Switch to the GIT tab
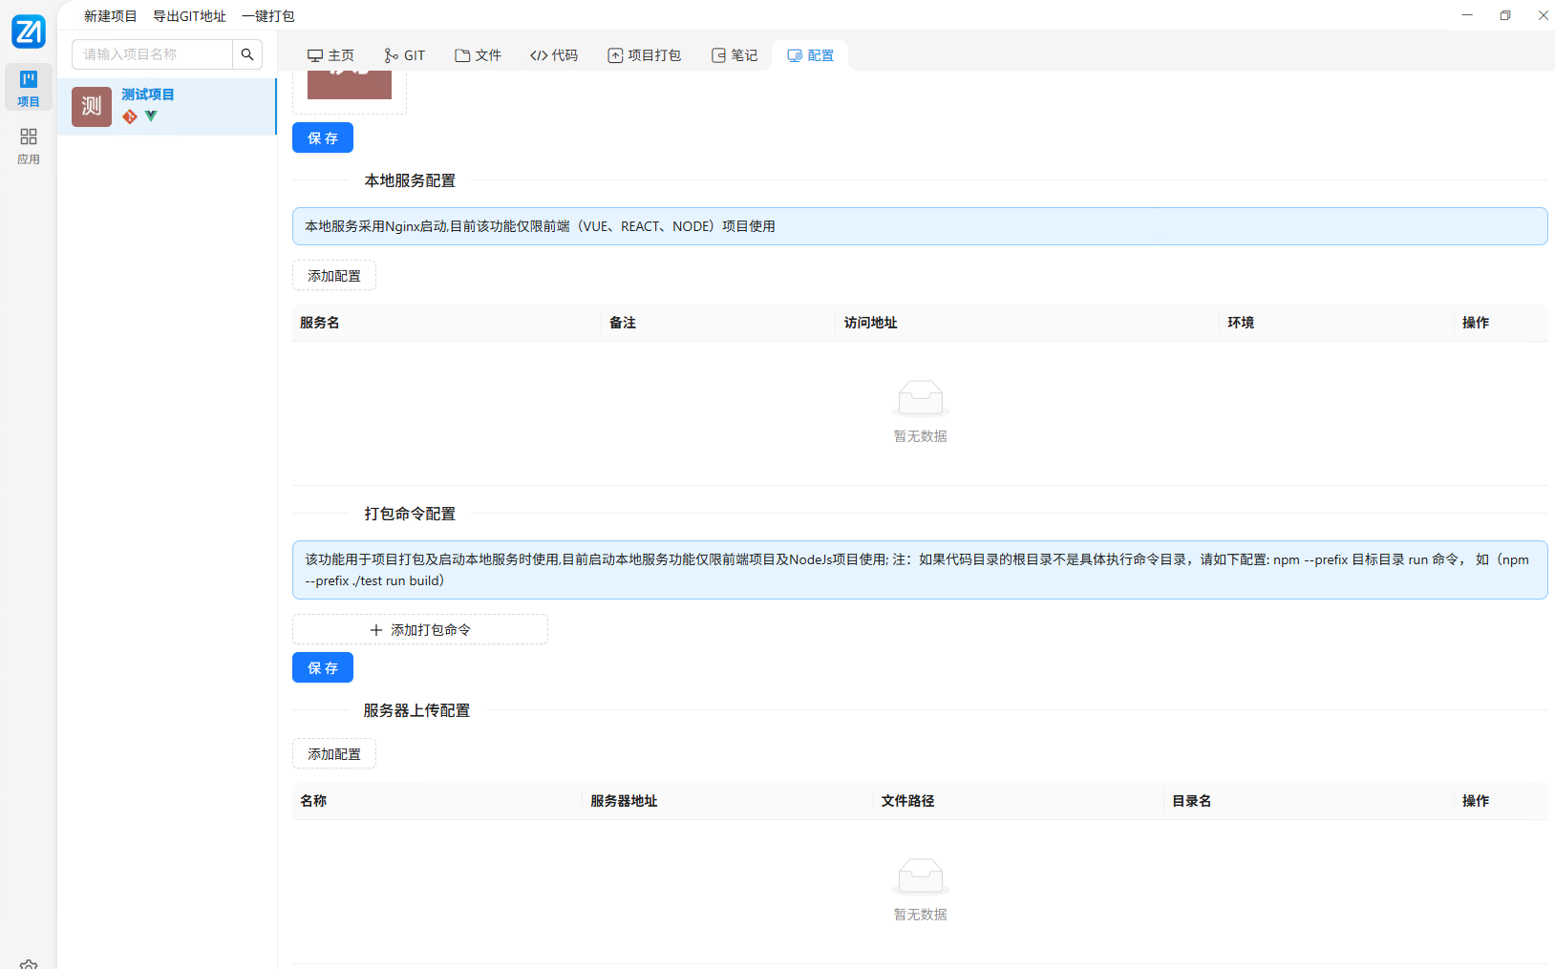Screen dimensions: 1555x969 405,55
